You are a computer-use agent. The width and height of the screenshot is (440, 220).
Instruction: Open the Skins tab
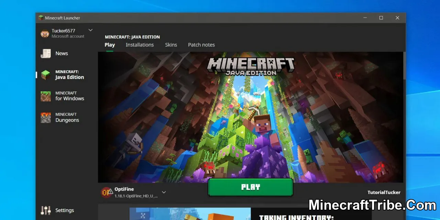click(171, 45)
